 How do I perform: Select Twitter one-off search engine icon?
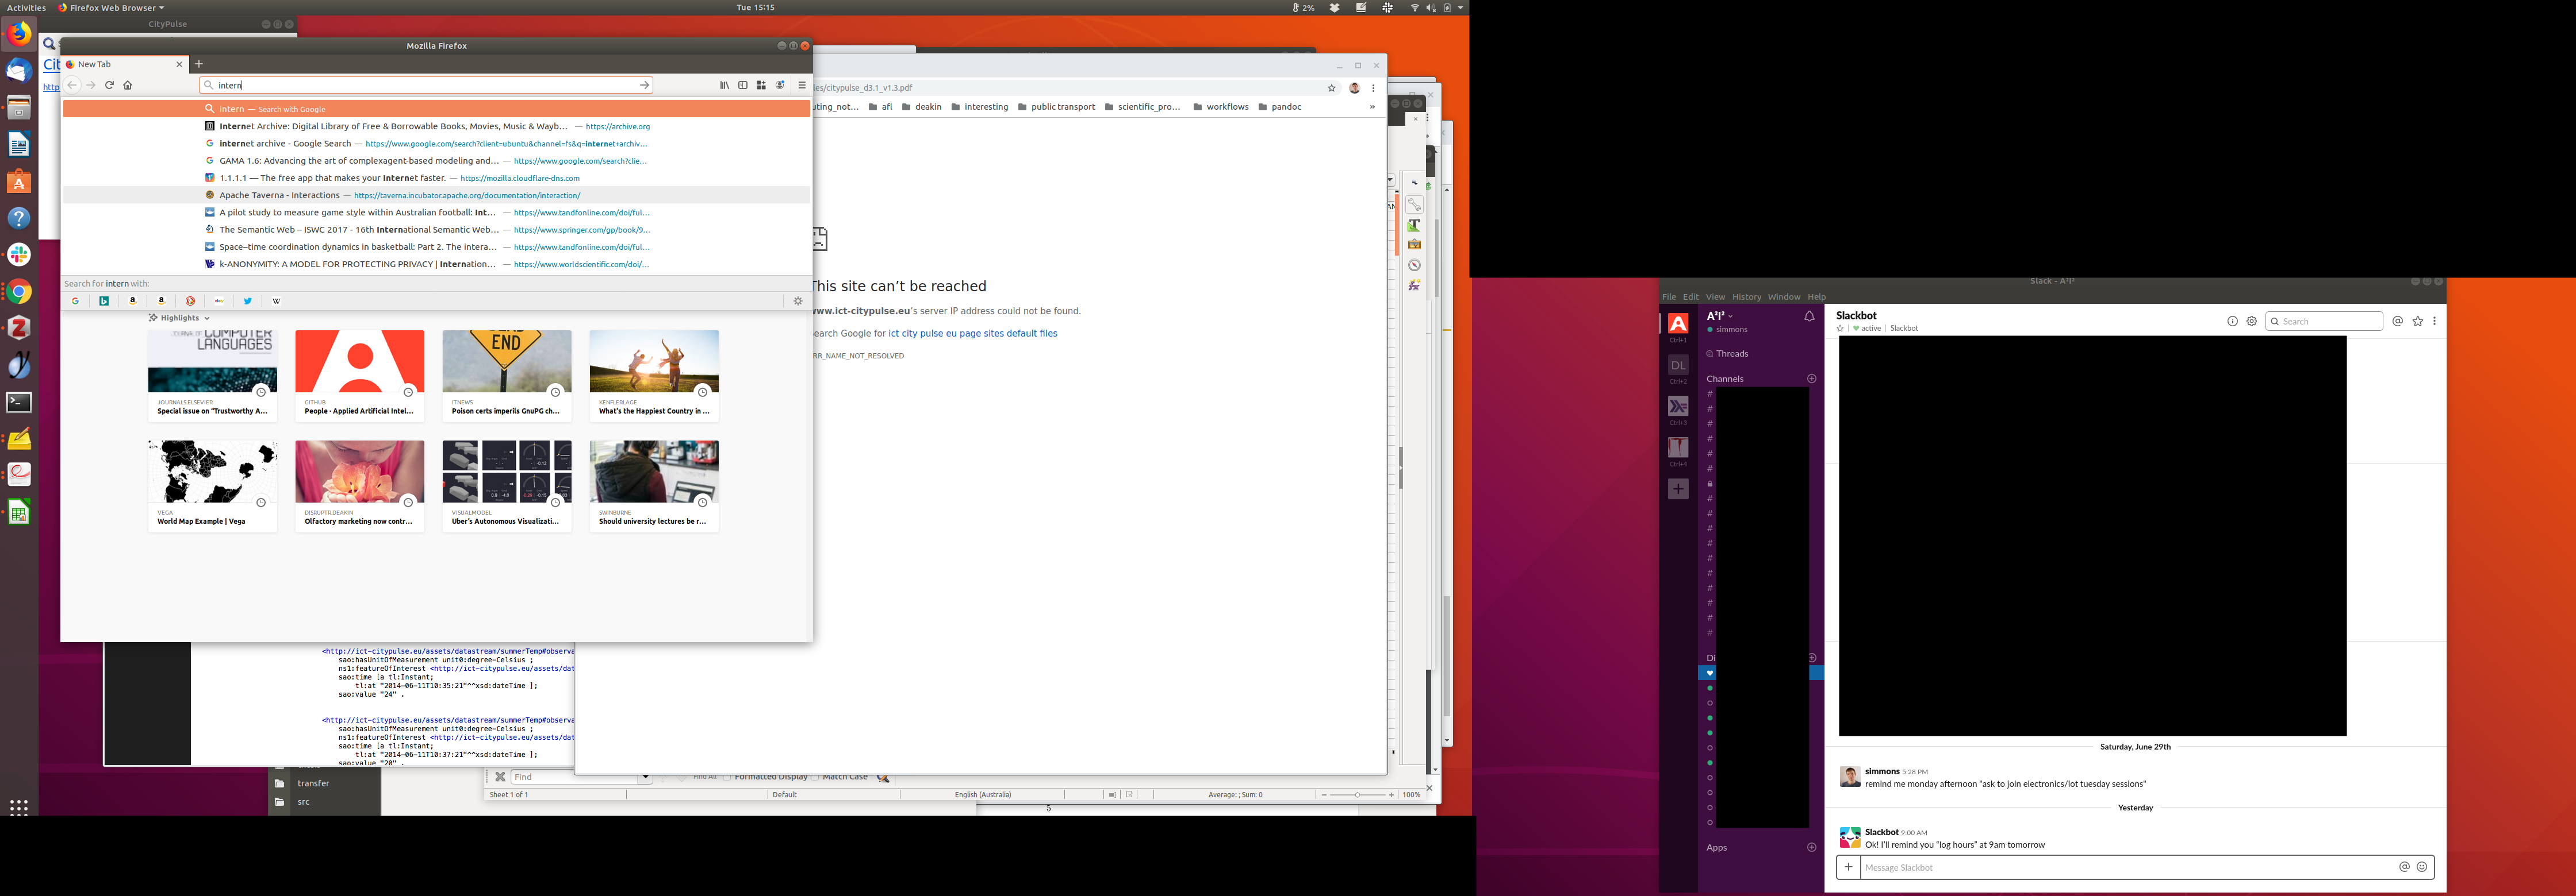[x=248, y=300]
